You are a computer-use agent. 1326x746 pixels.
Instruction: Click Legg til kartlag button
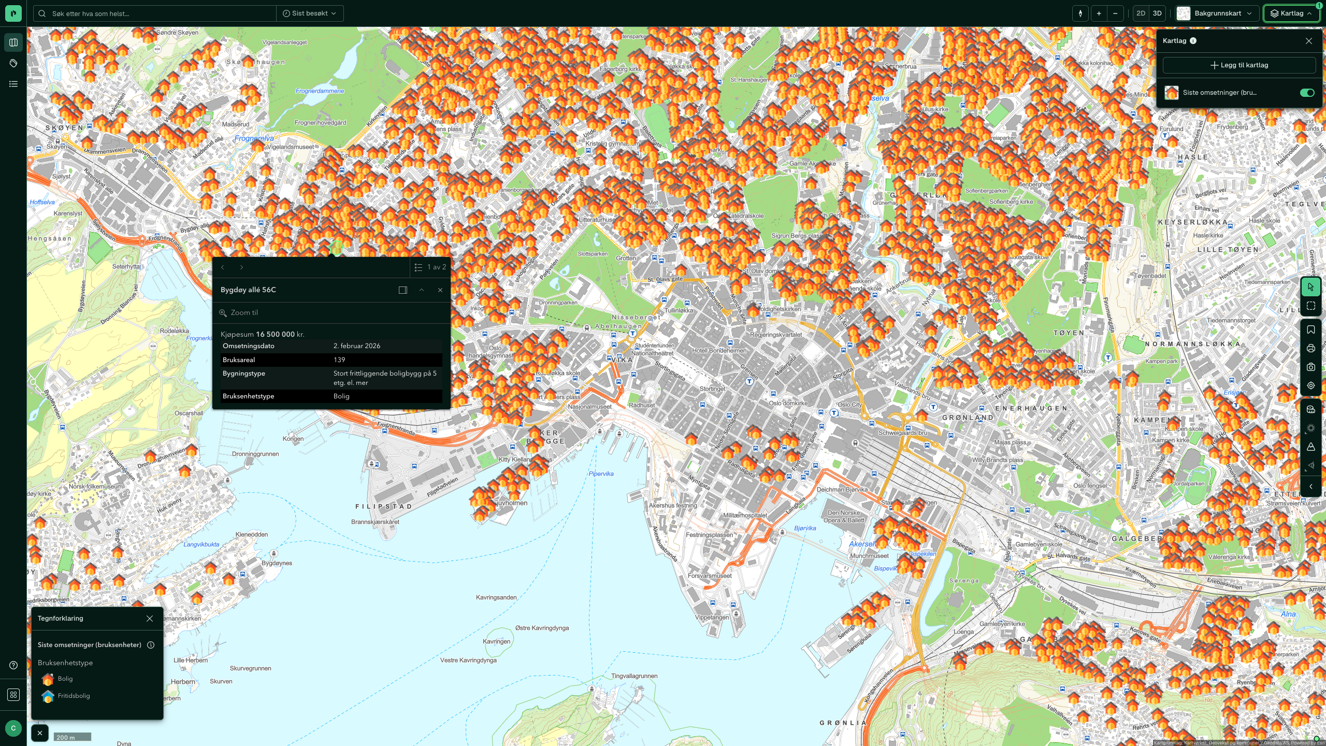coord(1239,65)
